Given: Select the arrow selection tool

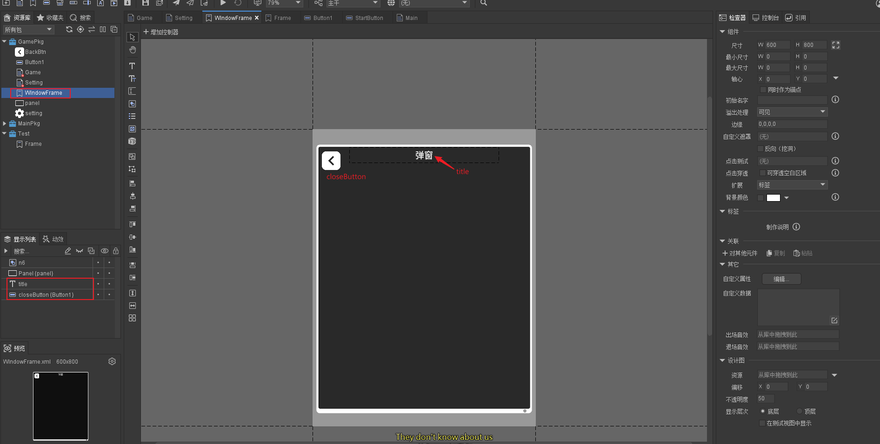Looking at the screenshot, I should click(x=133, y=37).
